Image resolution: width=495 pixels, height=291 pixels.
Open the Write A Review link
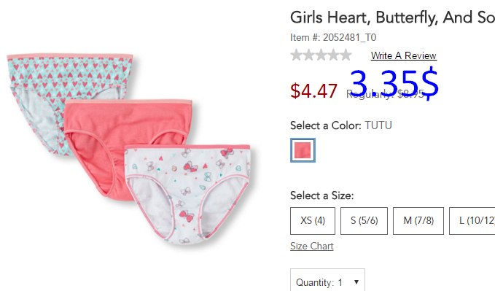403,55
